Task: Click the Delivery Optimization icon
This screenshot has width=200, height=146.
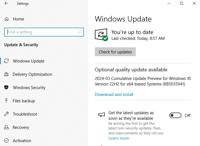Action: click(6, 74)
